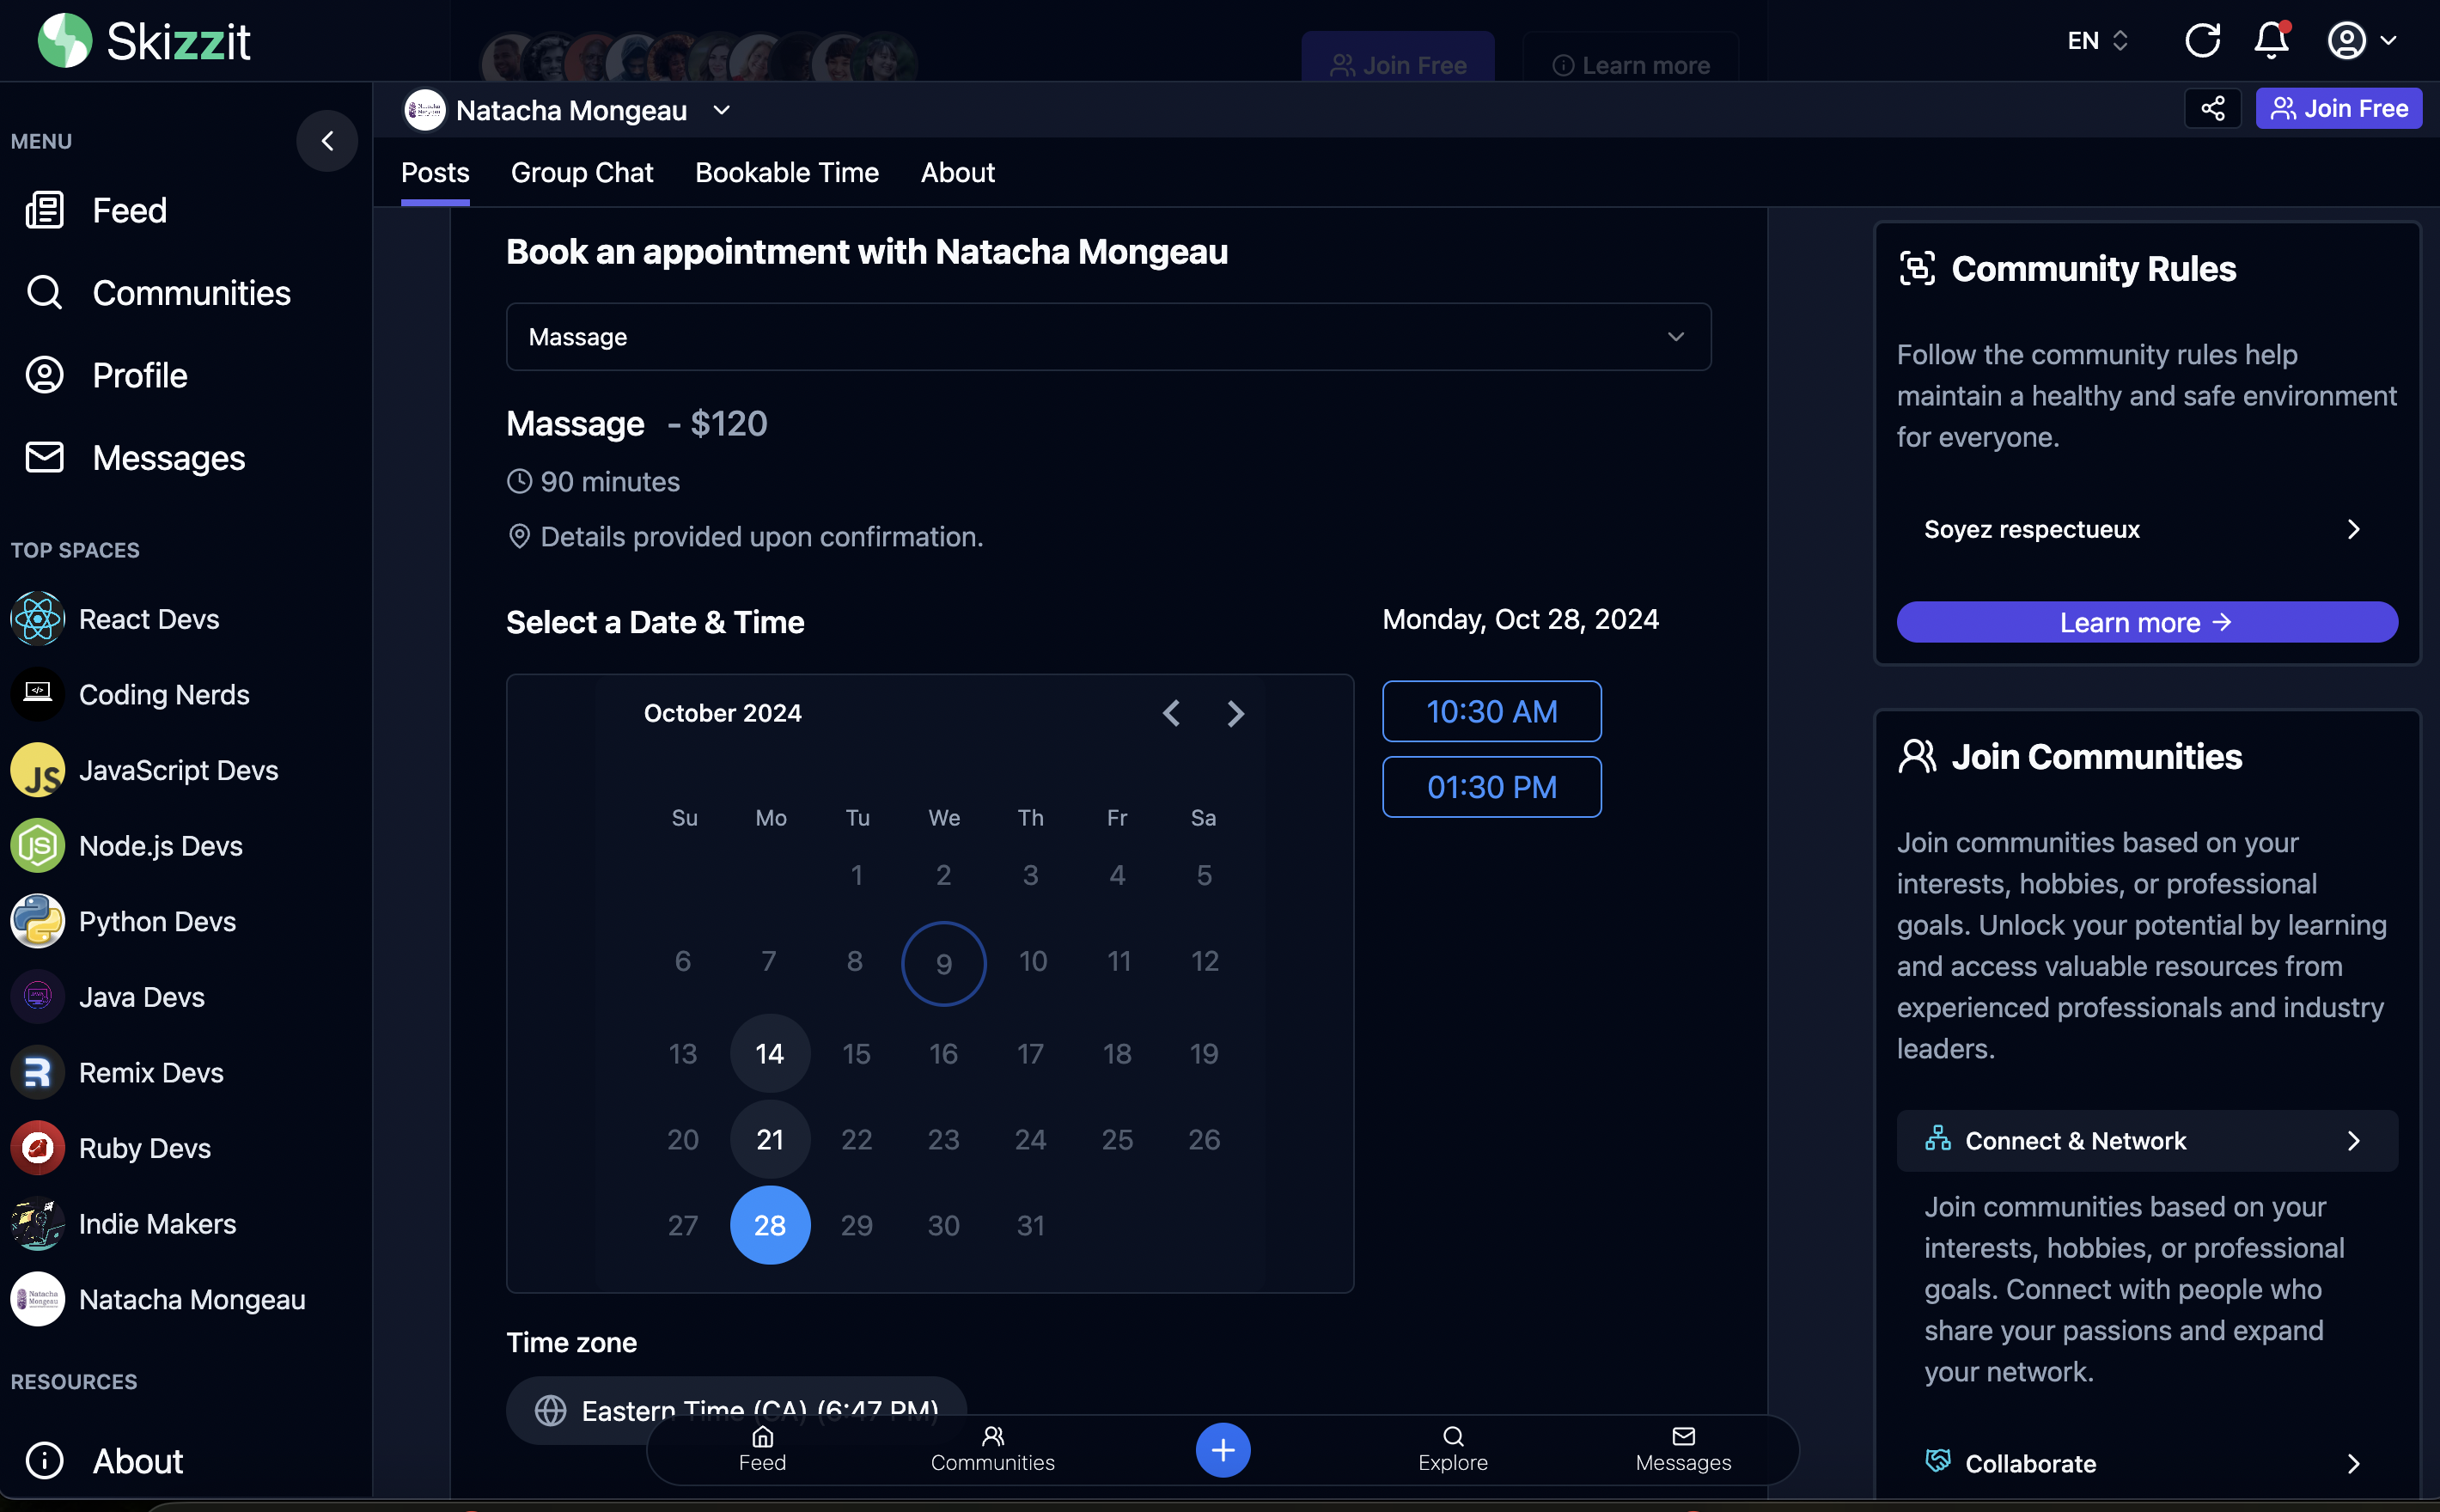Select October 14 in calendar
The width and height of the screenshot is (2440, 1512).
(x=770, y=1053)
